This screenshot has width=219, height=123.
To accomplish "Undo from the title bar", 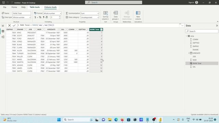I will coord(8,2).
